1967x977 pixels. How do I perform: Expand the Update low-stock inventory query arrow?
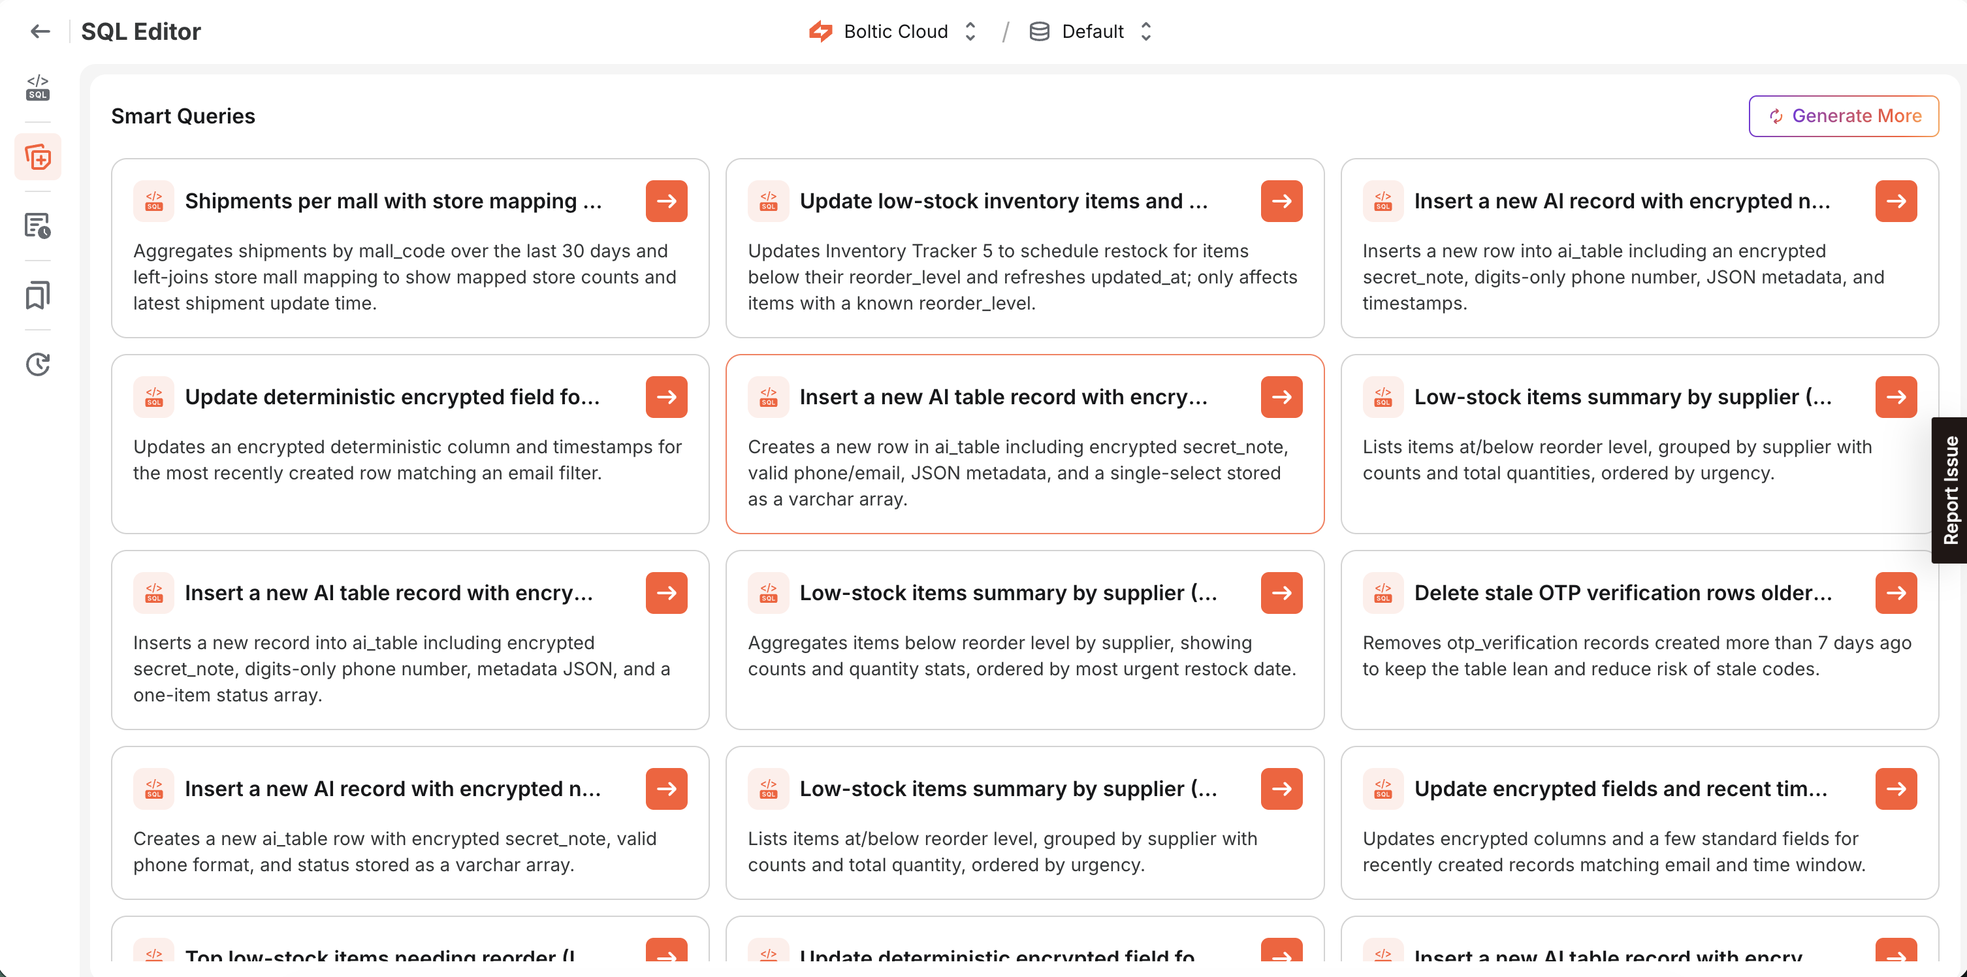1281,201
